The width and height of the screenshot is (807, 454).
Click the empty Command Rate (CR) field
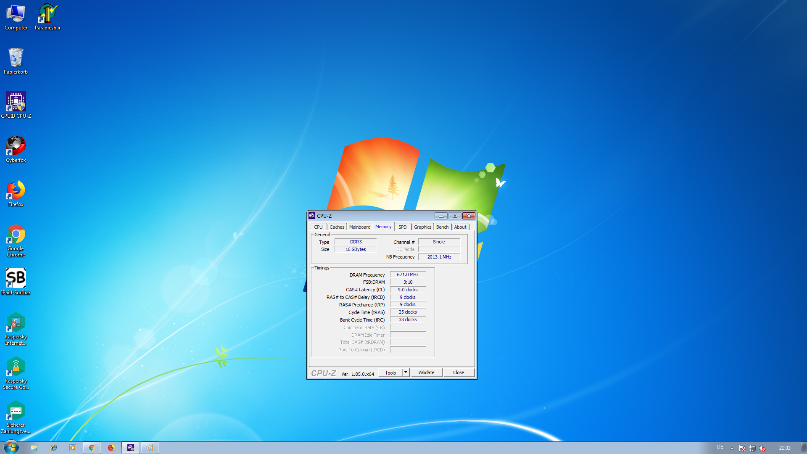point(408,327)
